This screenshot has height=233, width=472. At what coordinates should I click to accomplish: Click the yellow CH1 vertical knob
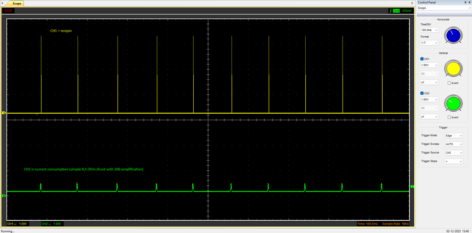click(454, 69)
